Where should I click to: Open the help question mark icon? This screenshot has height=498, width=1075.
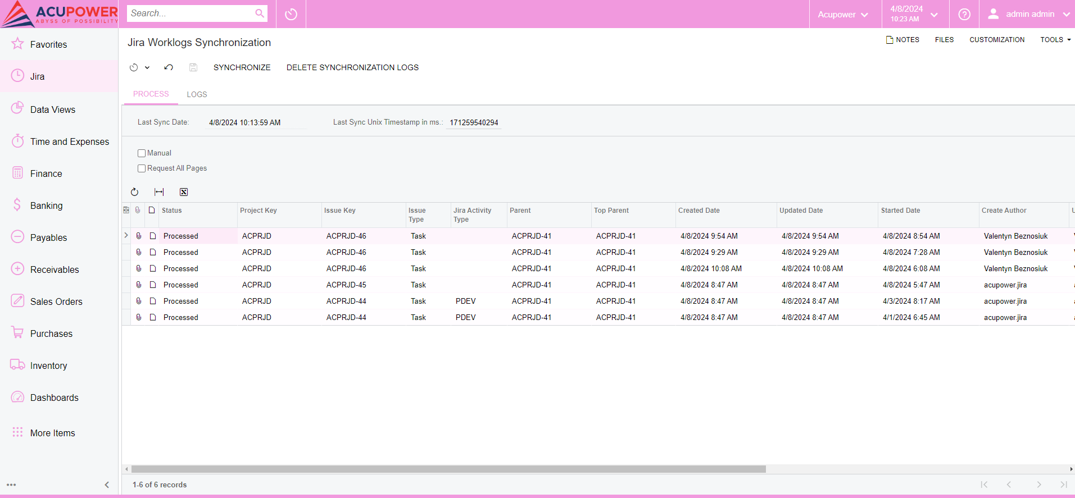click(964, 14)
